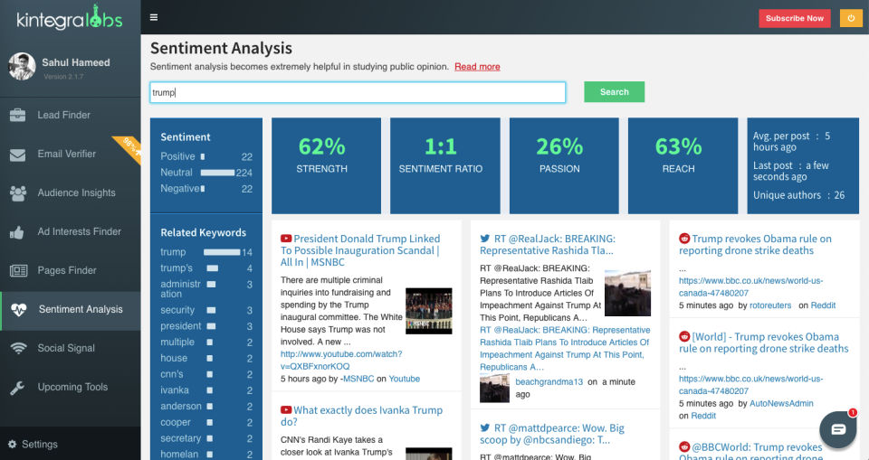Click the rotoreuters author link
The image size is (869, 460).
pyautogui.click(x=770, y=305)
